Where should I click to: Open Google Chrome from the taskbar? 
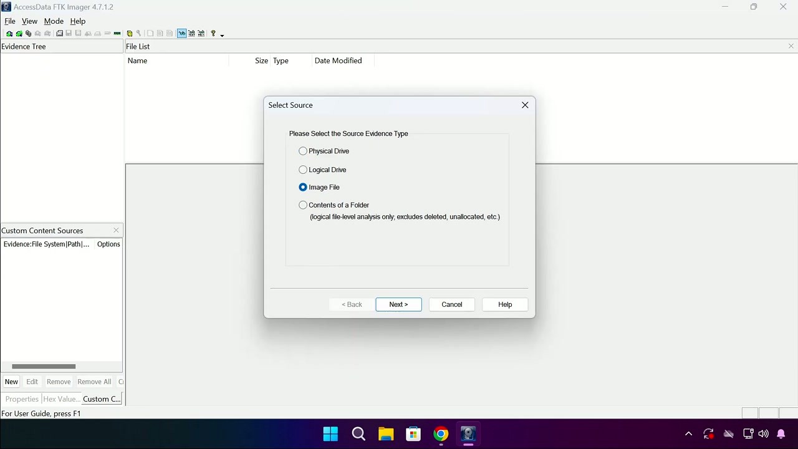click(x=440, y=433)
